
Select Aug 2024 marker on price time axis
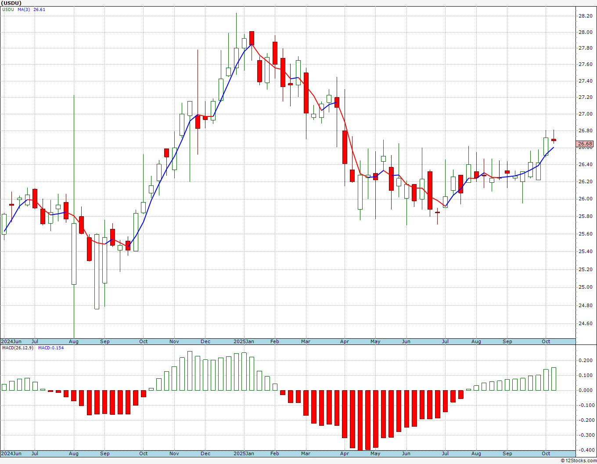(74, 341)
